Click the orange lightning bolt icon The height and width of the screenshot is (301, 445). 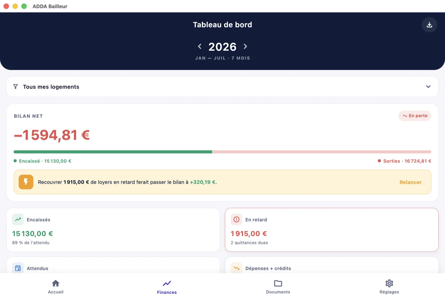26,182
